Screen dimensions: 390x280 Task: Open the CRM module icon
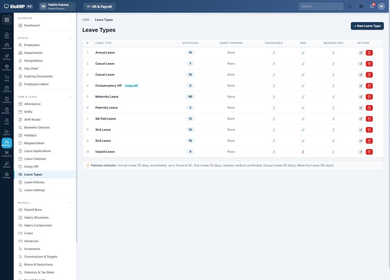click(x=7, y=122)
